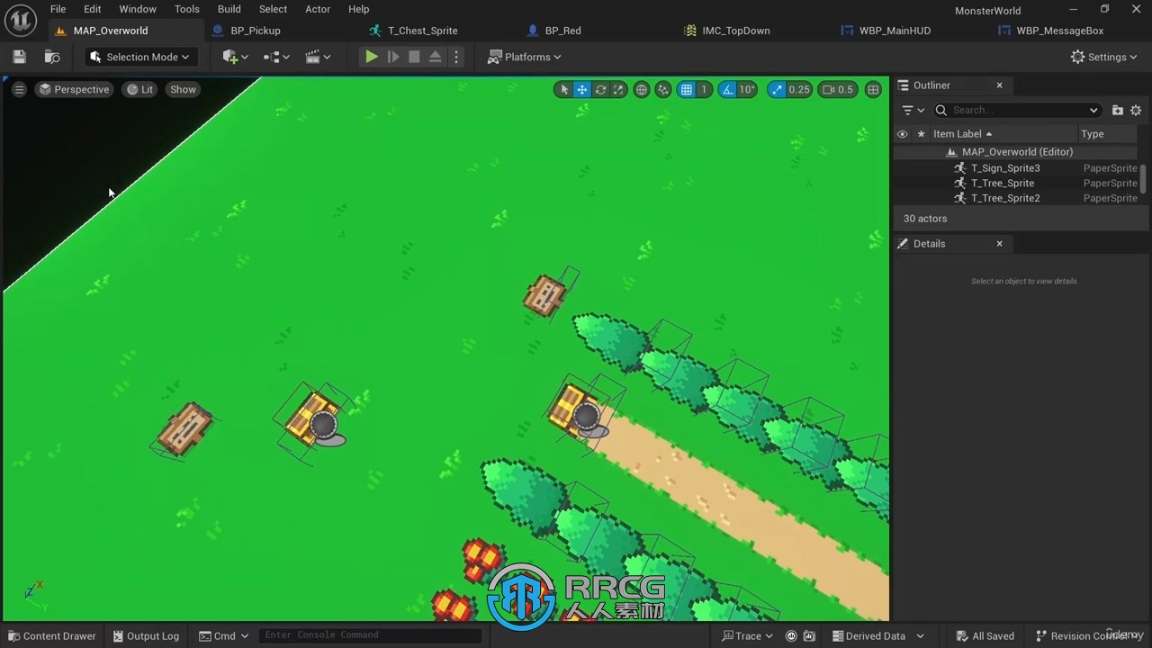Activate the Rotate gizmo tool
Image resolution: width=1152 pixels, height=648 pixels.
point(600,89)
